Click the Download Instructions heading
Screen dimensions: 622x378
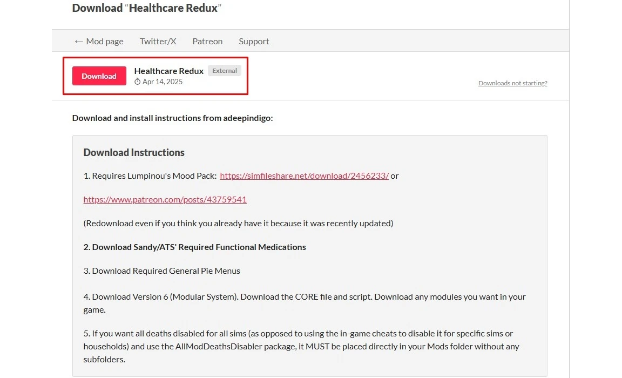point(134,152)
